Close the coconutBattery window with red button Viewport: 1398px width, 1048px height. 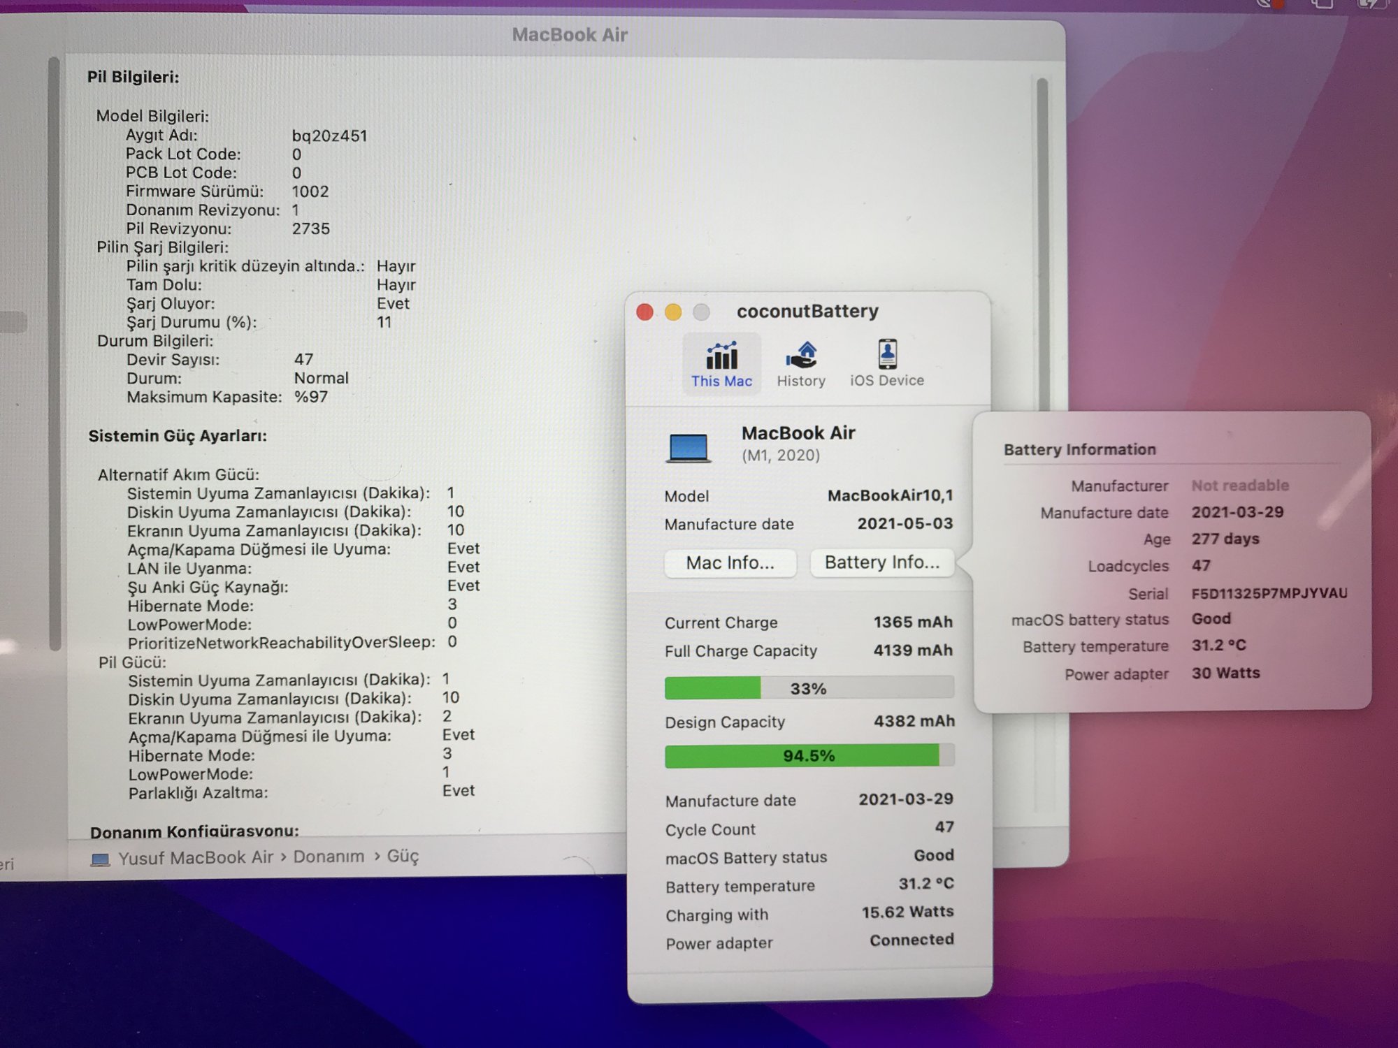[x=644, y=312]
